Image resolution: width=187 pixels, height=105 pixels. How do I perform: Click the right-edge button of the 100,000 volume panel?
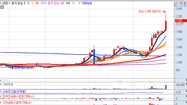coord(186,84)
